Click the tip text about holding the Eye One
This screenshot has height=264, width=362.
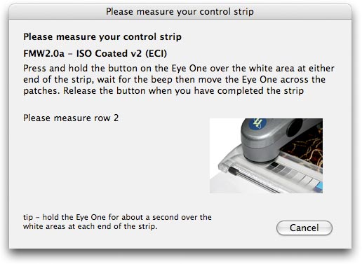point(117,222)
